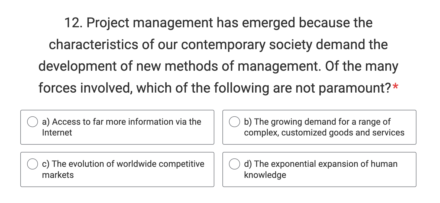Click the word "Internet" in option a

coord(57,133)
